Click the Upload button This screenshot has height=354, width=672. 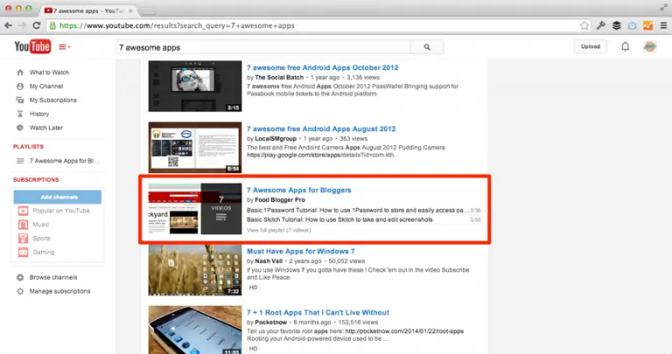(590, 46)
